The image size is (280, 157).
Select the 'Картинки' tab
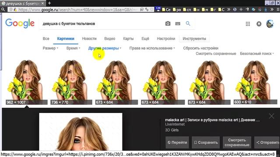click(66, 39)
